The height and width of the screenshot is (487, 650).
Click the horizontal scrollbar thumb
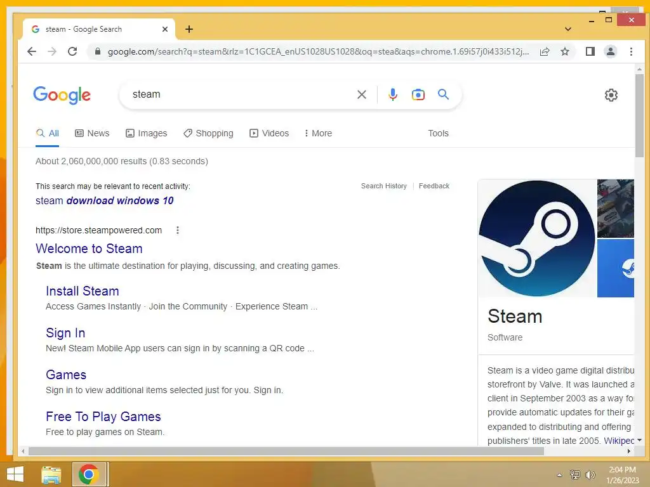[x=286, y=451]
